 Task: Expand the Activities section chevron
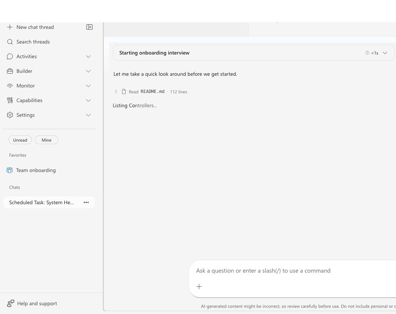pos(88,56)
